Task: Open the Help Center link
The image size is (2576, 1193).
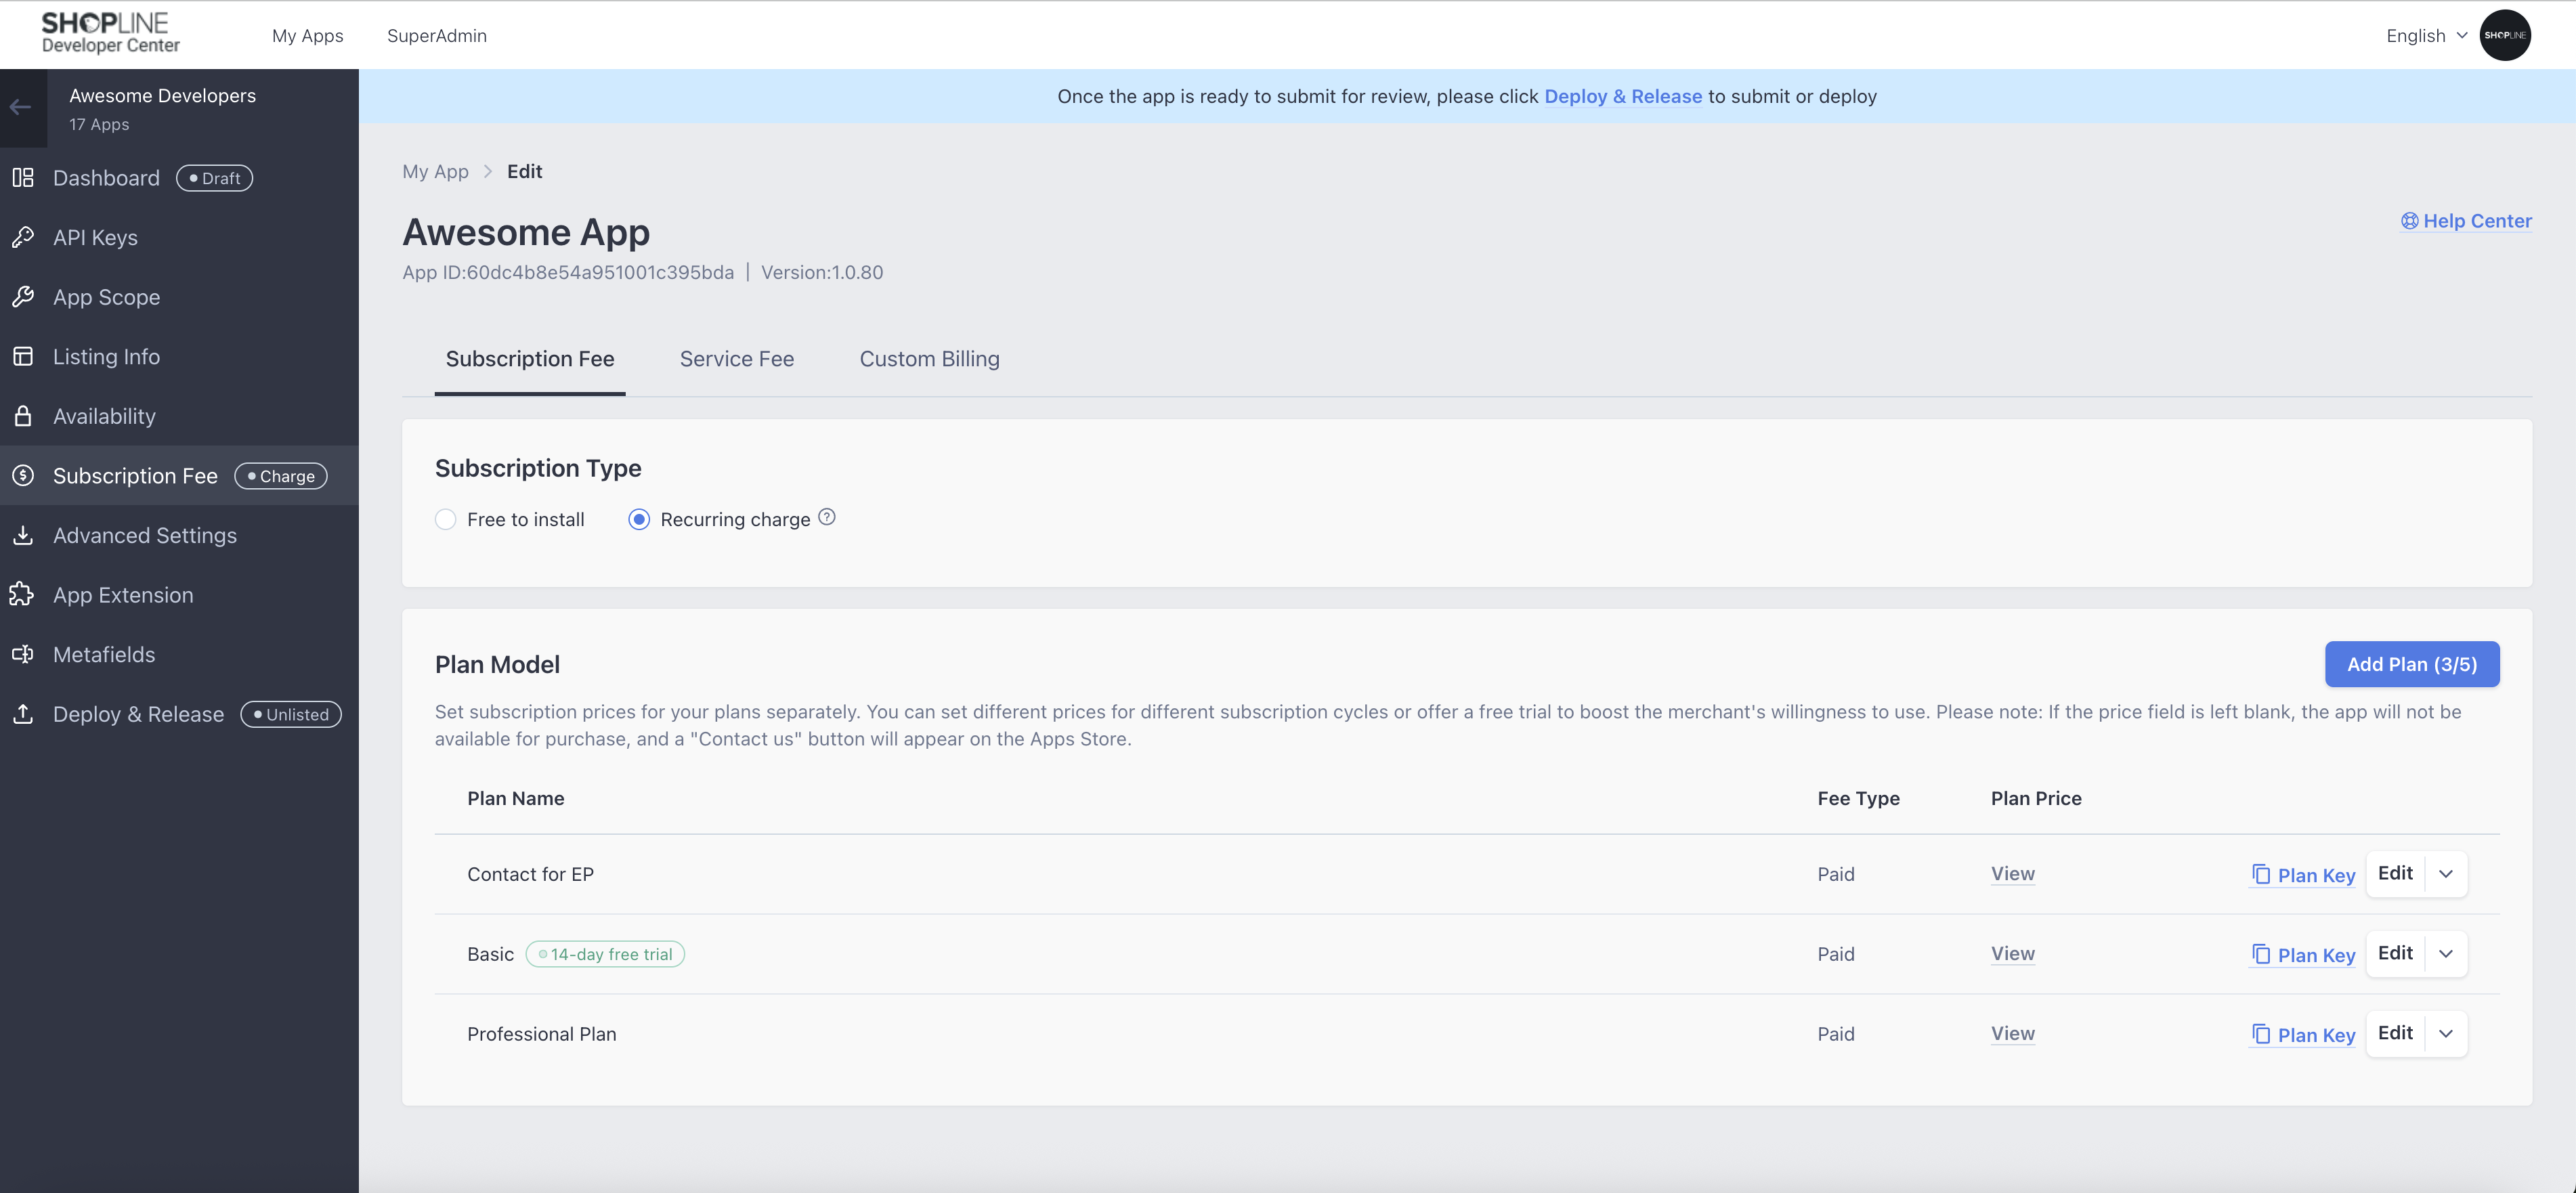Action: click(x=2466, y=221)
